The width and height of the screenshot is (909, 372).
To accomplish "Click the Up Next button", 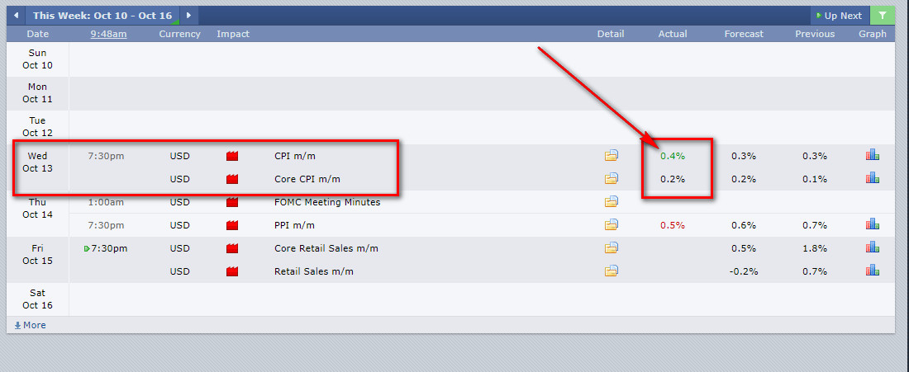I will 838,16.
